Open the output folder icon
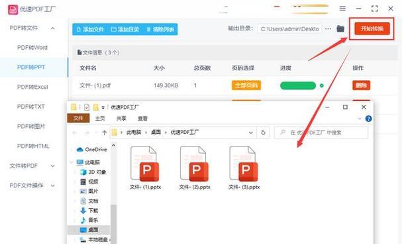The height and width of the screenshot is (244, 402). click(x=340, y=29)
